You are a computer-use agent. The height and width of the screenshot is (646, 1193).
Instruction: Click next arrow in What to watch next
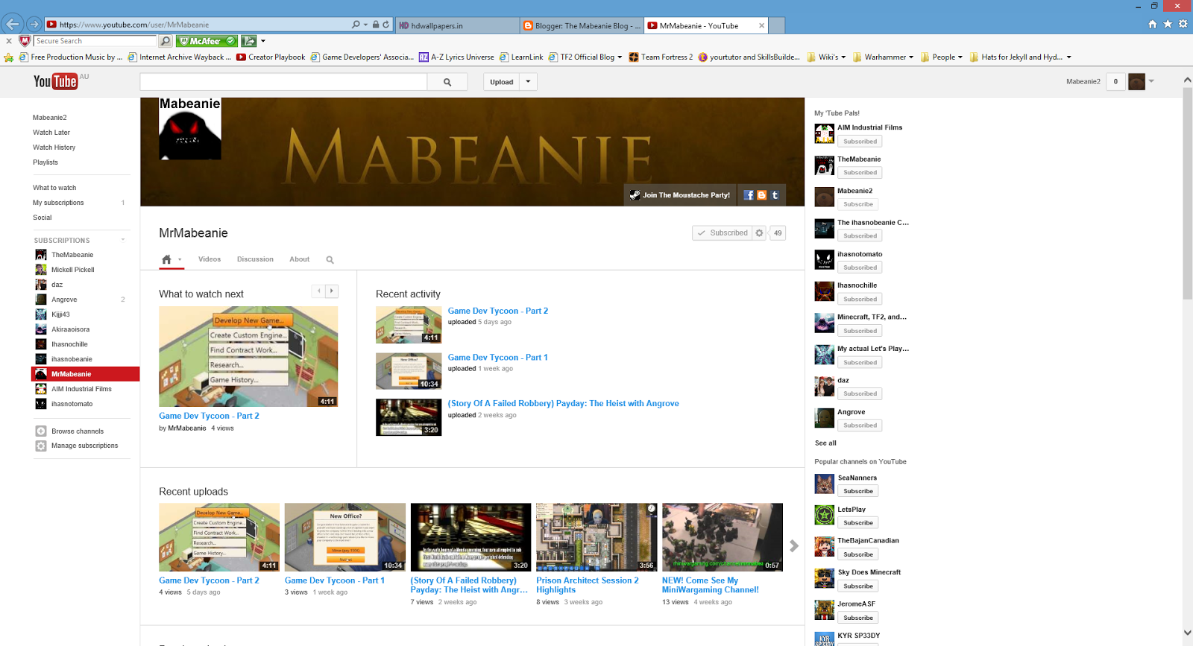click(332, 291)
